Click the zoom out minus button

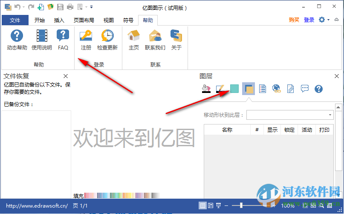[x=226, y=206]
